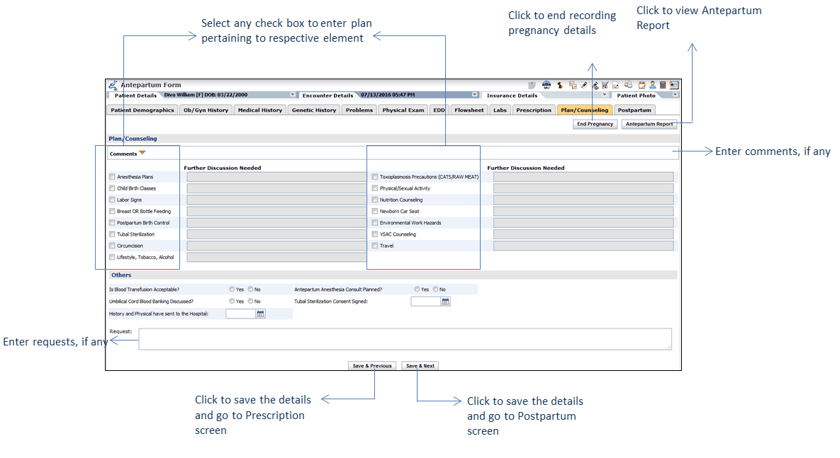Expand the Encounter Details dropdown arrow
The image size is (840, 458).
(x=475, y=95)
